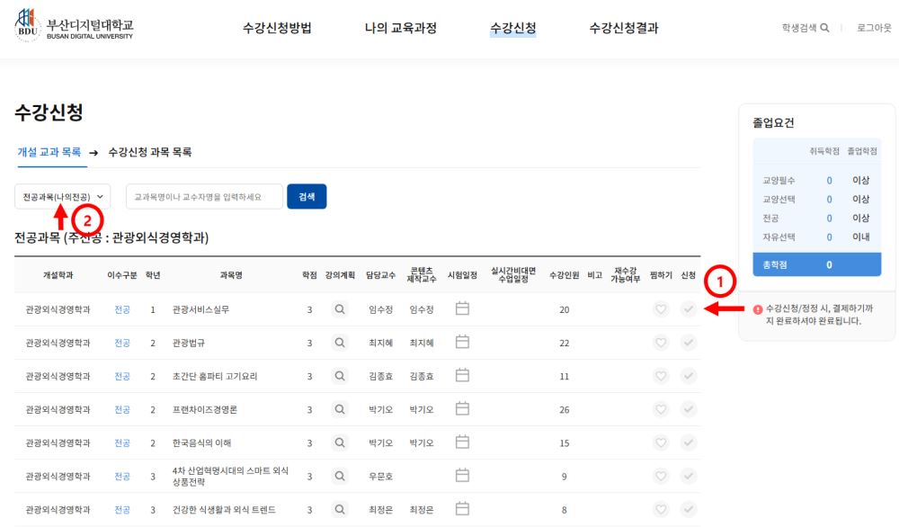View the 시험일정 calendar icon for 관광법규
Screen dimensions: 899x527
pyautogui.click(x=464, y=340)
